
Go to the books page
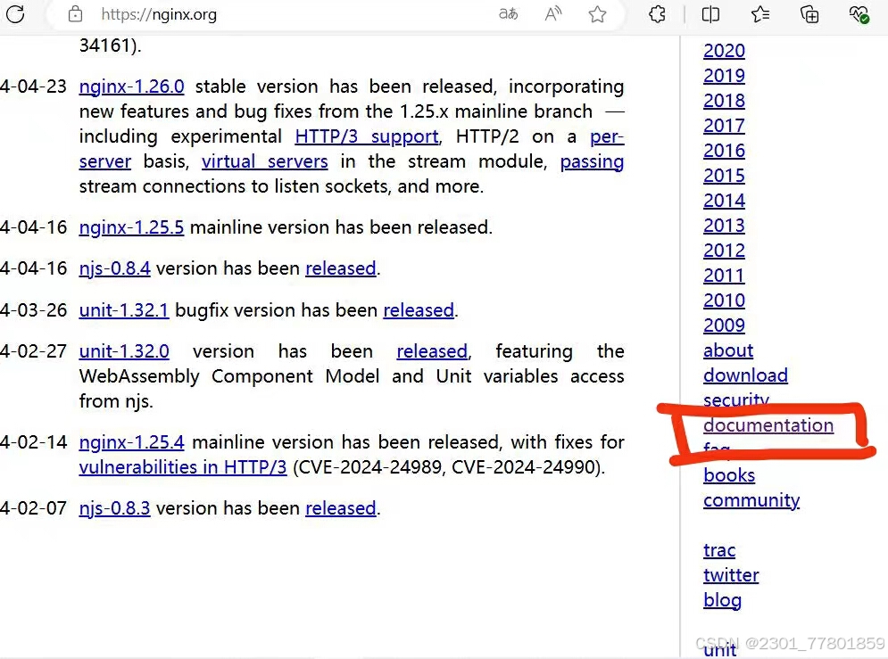pos(729,475)
